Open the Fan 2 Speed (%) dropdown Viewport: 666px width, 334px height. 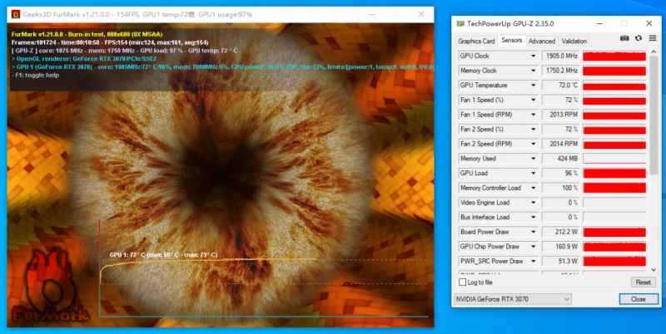click(x=533, y=130)
